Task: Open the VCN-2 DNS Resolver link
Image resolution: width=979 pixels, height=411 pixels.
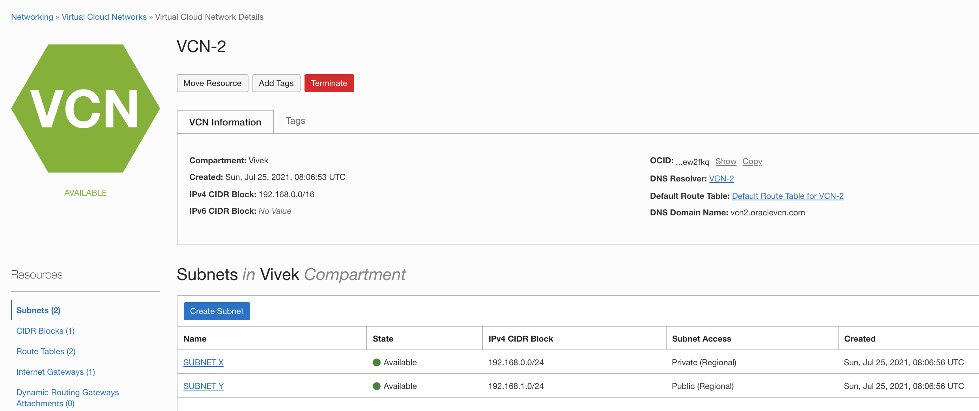Action: click(721, 178)
